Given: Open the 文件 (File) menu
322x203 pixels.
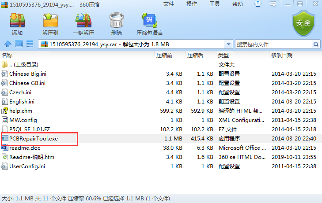Looking at the screenshot, I should 169,4.
